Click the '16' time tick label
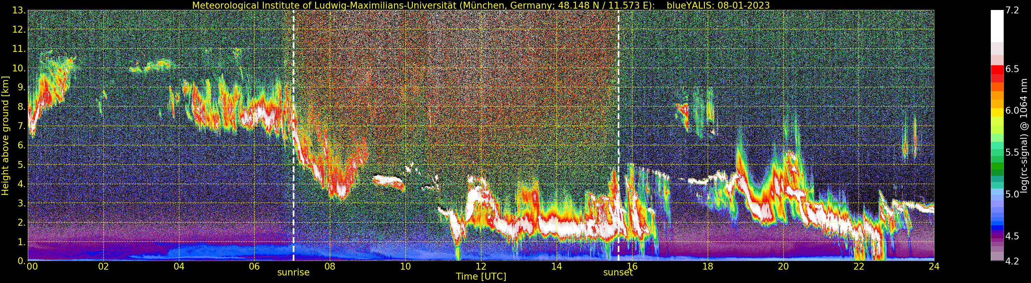 pos(632,267)
